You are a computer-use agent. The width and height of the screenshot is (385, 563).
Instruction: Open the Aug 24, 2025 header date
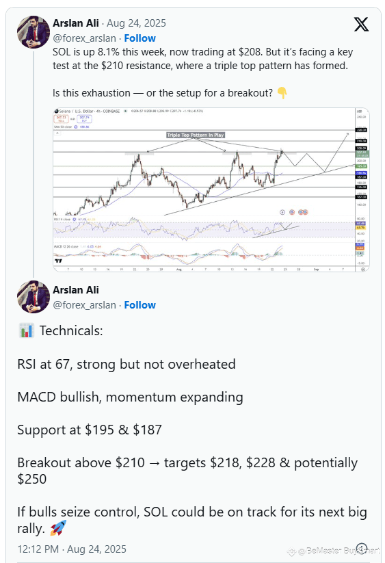[136, 23]
